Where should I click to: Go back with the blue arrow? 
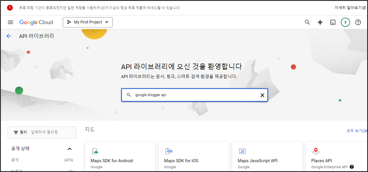click(x=9, y=36)
